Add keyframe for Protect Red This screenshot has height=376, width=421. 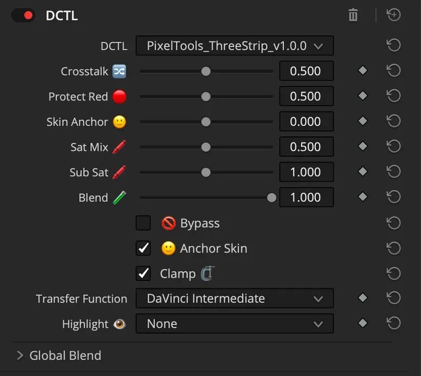click(x=363, y=96)
